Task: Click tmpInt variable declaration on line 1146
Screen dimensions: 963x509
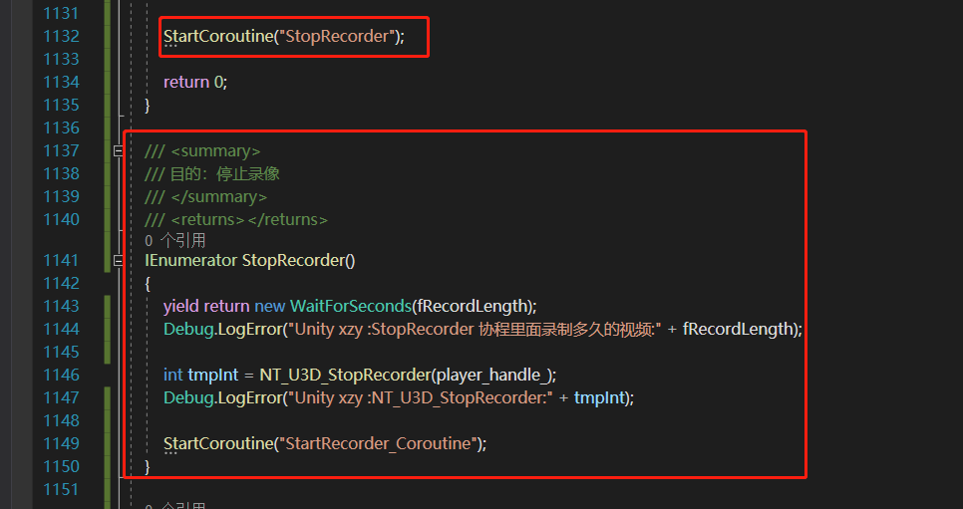Action: pos(213,375)
